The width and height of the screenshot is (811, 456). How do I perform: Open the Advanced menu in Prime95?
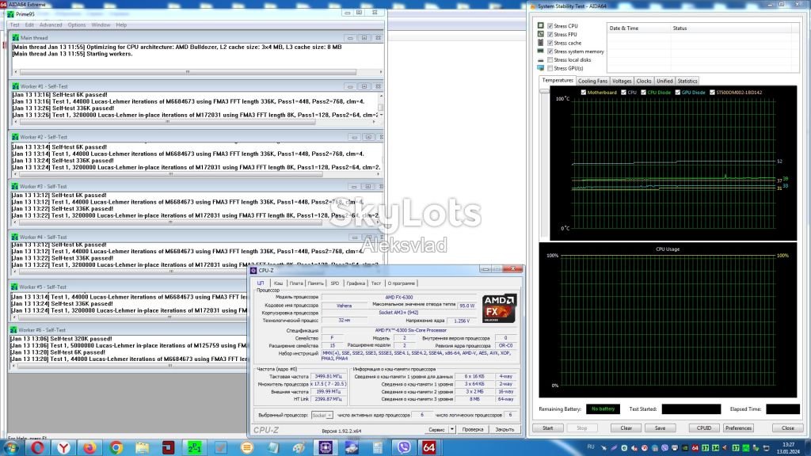click(x=51, y=25)
